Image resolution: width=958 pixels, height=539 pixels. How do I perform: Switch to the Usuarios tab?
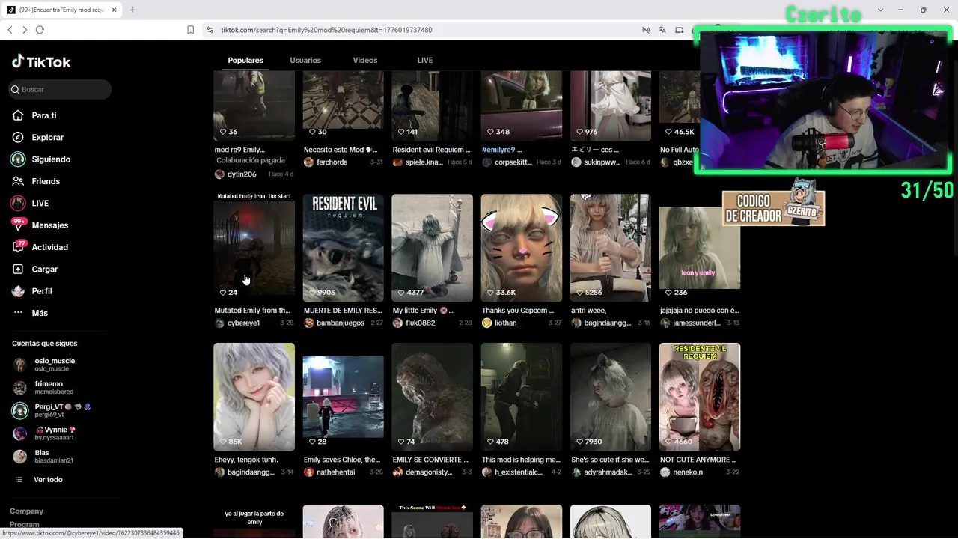(x=305, y=60)
